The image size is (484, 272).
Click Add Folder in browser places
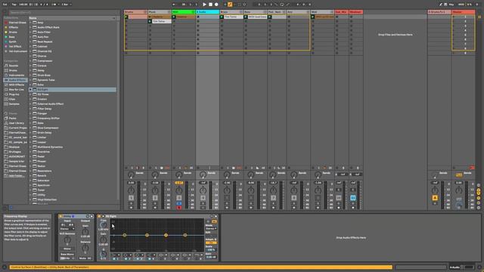[17, 176]
